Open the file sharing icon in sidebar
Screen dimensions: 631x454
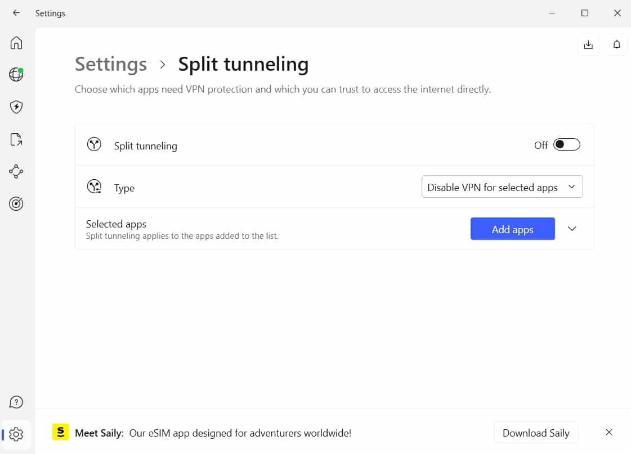(16, 139)
